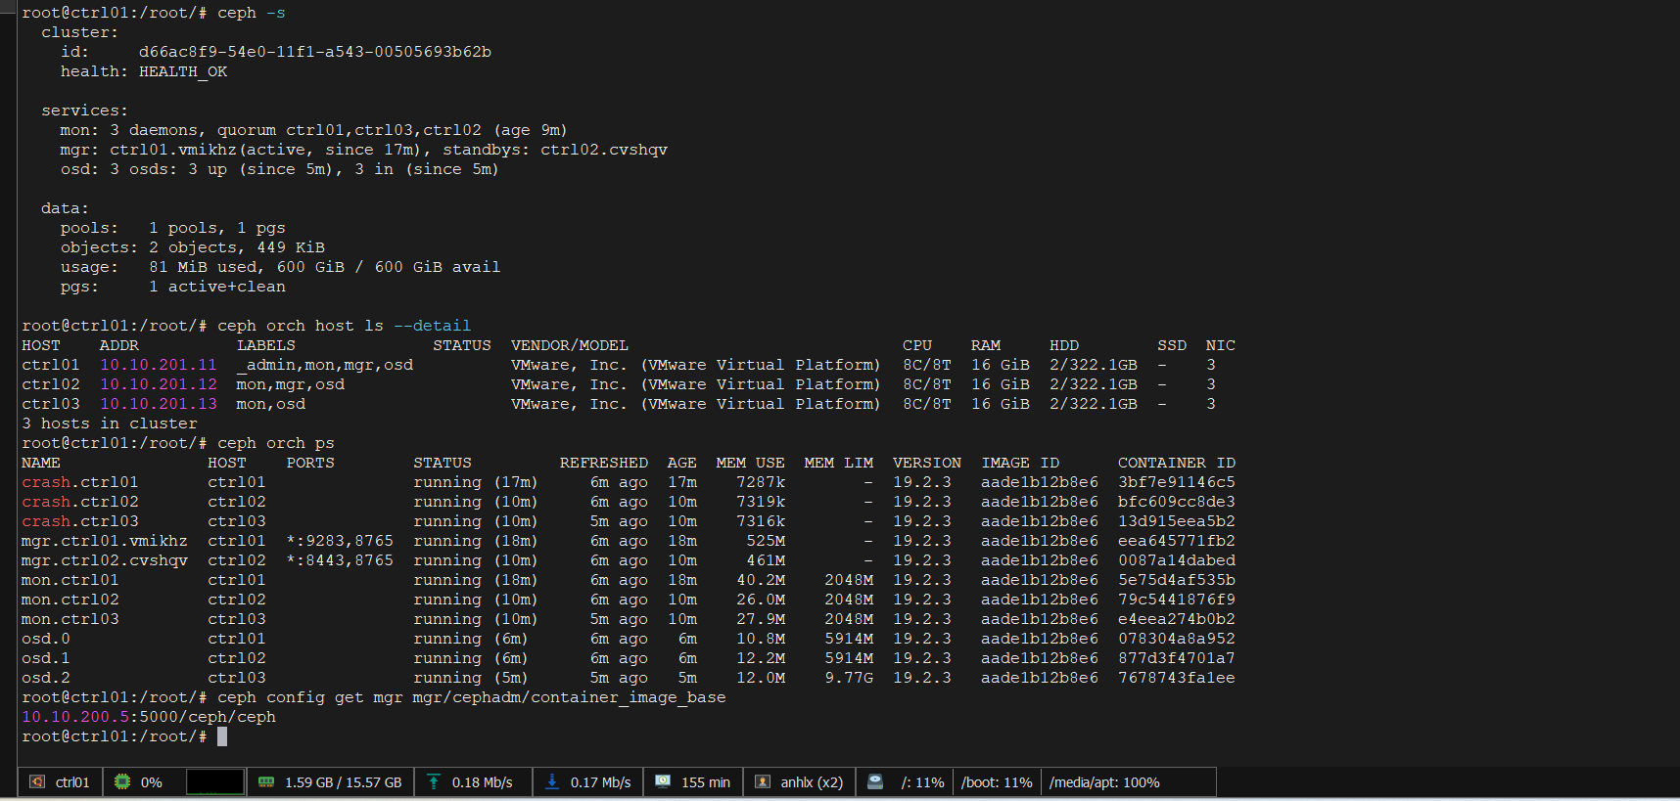Click the host icon beside ctrl01 in status bar
The width and height of the screenshot is (1680, 801).
37,782
